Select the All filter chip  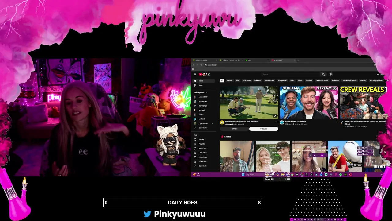pos(222,80)
